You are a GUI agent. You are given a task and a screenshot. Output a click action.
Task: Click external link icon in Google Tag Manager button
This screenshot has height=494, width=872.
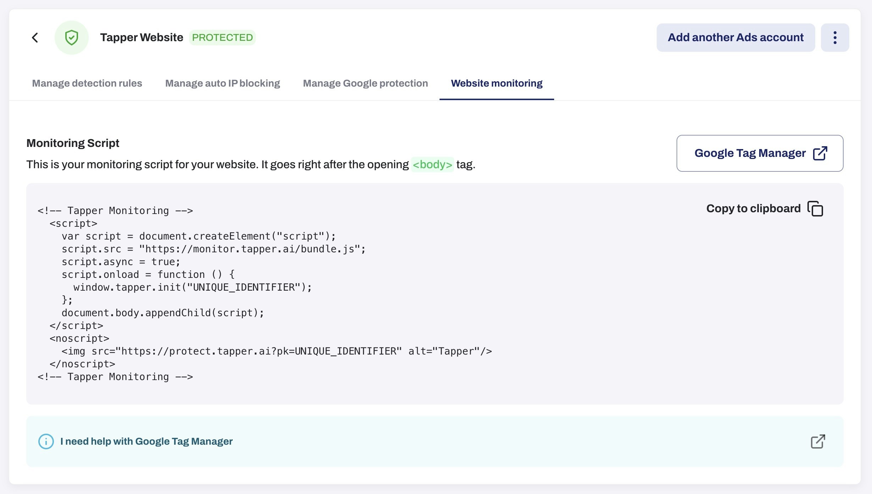coord(820,153)
